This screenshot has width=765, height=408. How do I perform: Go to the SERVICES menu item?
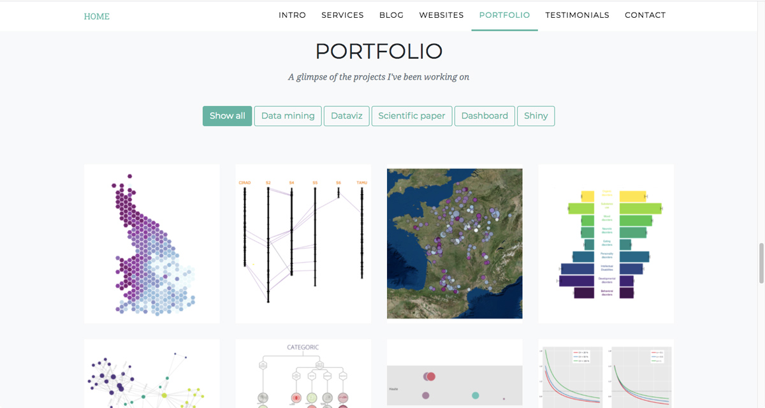click(342, 15)
